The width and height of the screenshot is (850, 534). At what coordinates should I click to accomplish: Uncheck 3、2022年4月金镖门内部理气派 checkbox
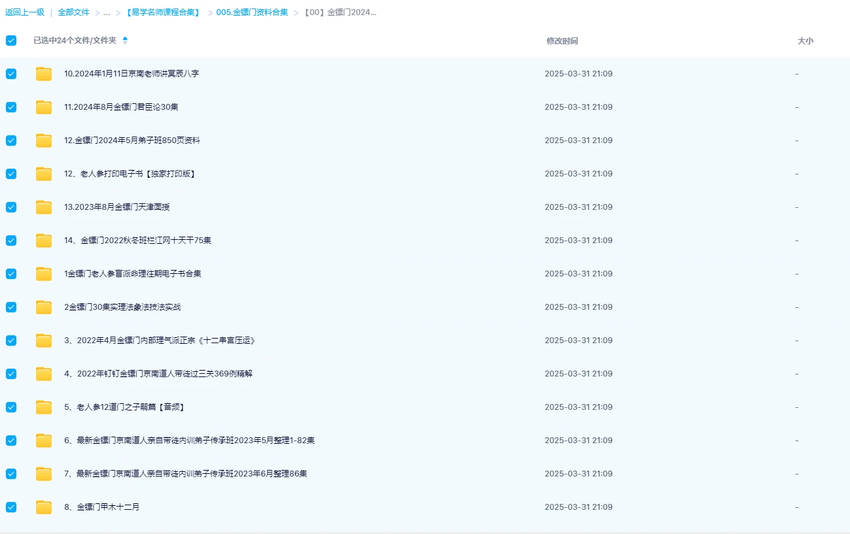pyautogui.click(x=11, y=341)
